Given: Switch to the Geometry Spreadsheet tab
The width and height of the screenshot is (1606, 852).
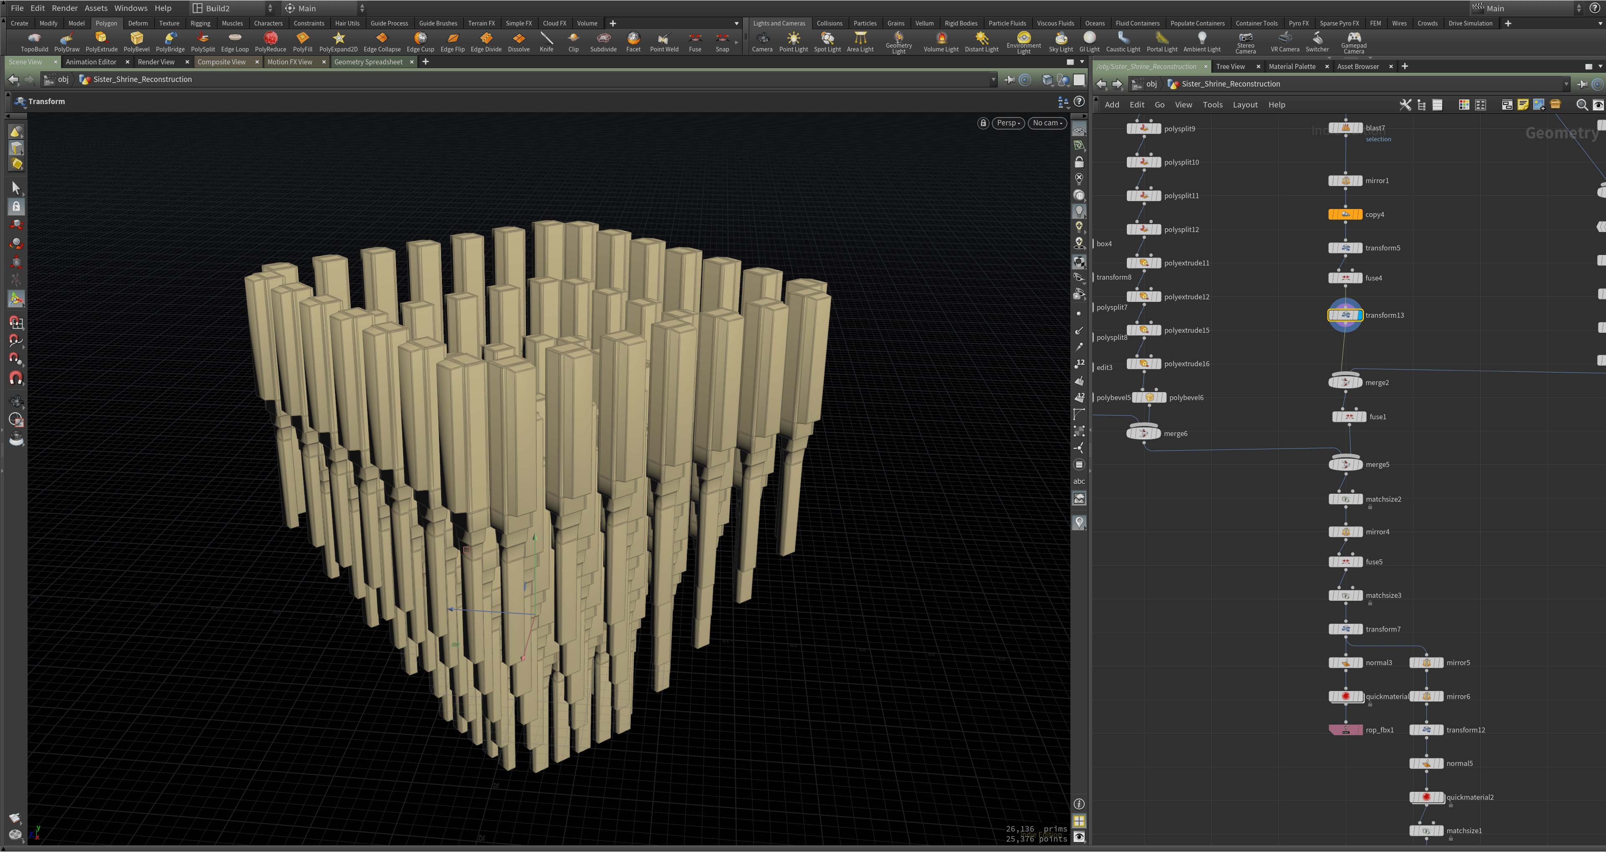Looking at the screenshot, I should (368, 62).
